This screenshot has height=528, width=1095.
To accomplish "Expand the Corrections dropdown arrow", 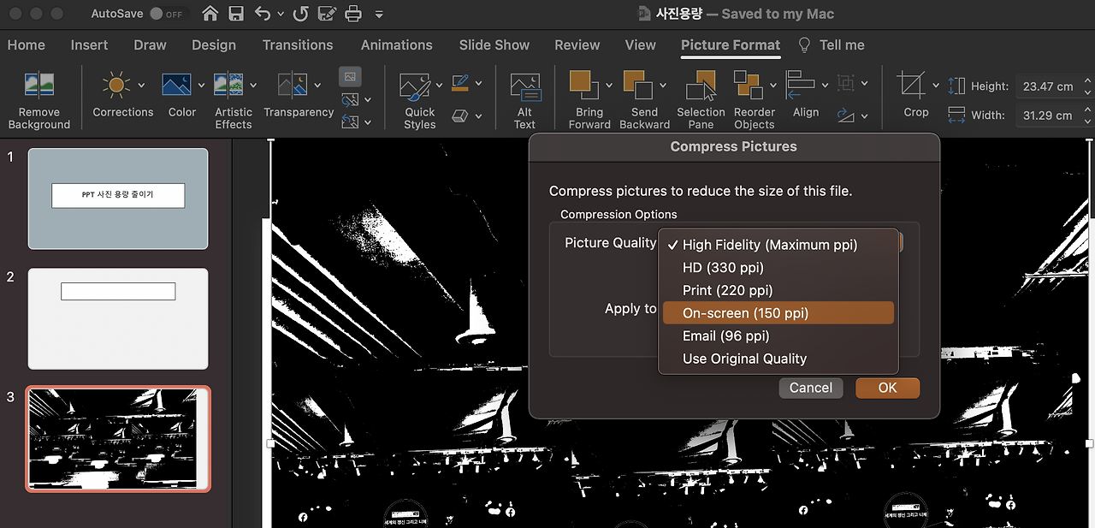I will (x=141, y=85).
